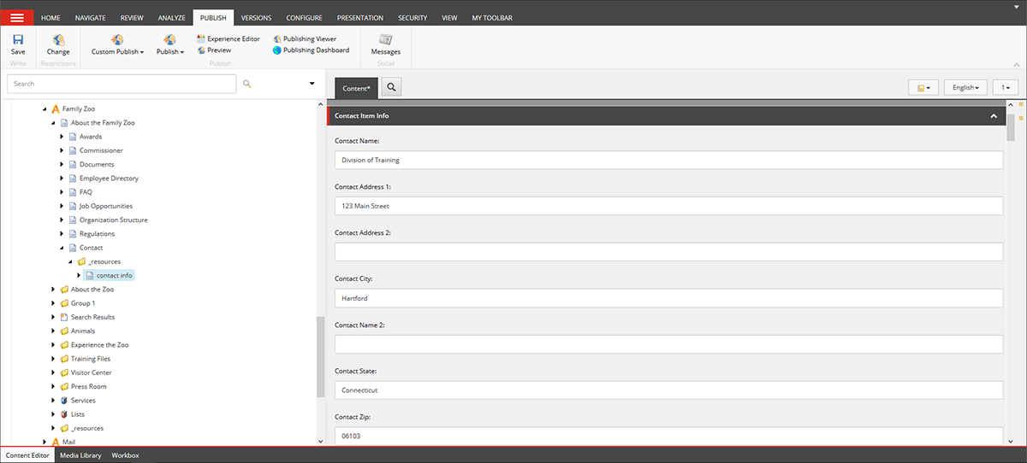Expand the Awards tree node
This screenshot has width=1027, height=463.
(x=62, y=137)
